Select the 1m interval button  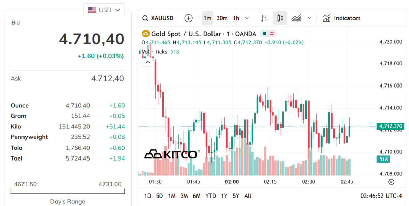tap(207, 18)
